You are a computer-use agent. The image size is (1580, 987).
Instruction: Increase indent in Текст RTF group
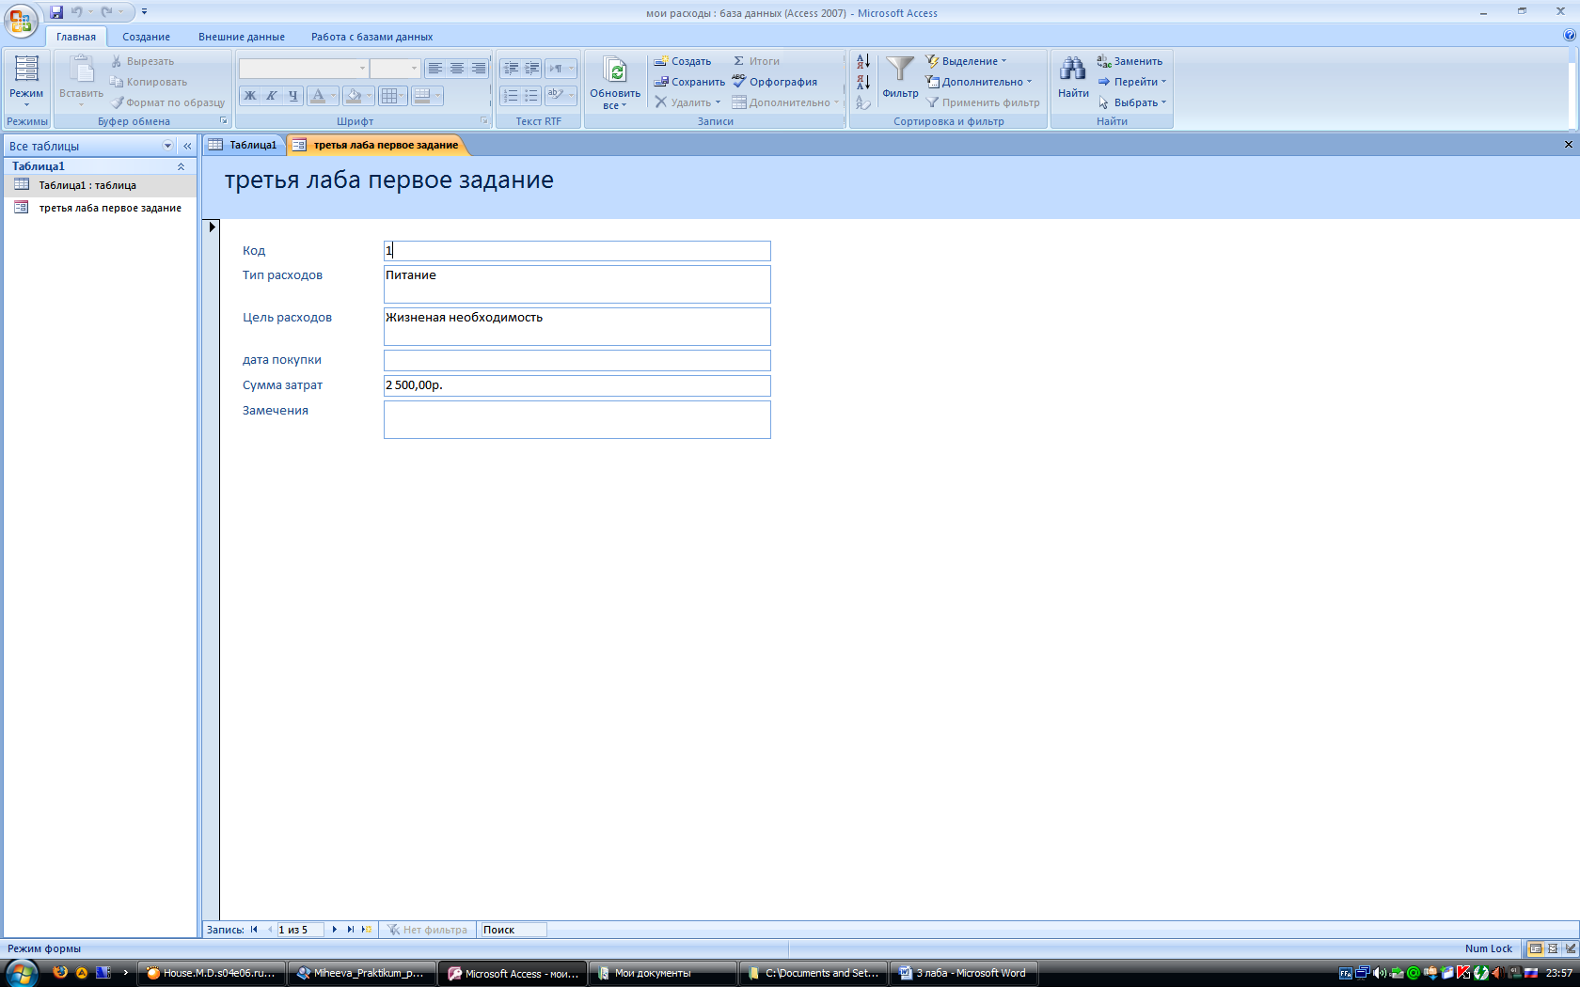coord(532,69)
